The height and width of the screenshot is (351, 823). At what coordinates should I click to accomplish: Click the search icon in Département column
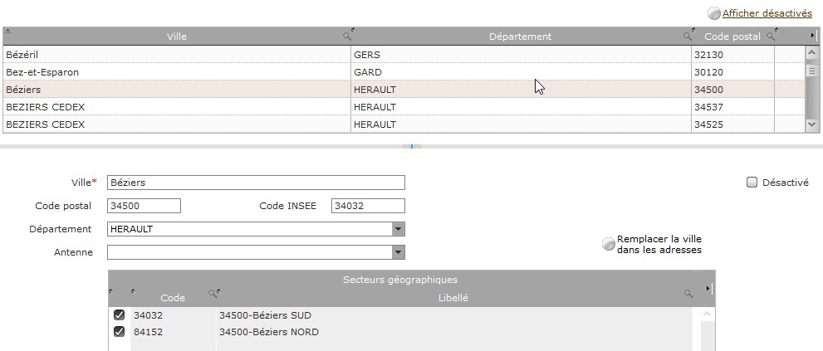[687, 37]
